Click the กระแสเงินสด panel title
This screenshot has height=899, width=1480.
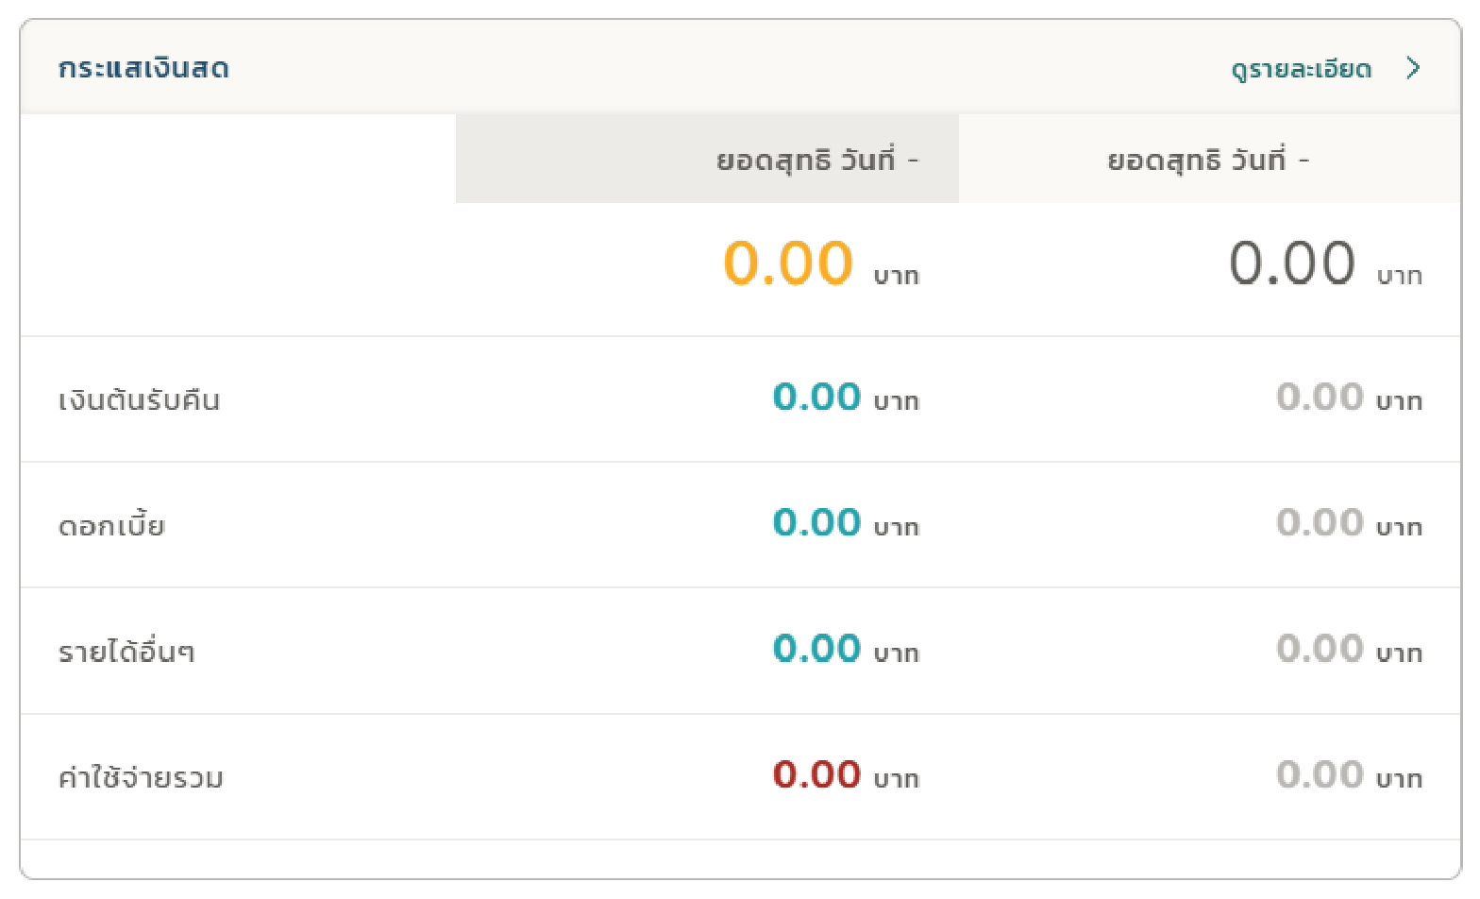143,69
